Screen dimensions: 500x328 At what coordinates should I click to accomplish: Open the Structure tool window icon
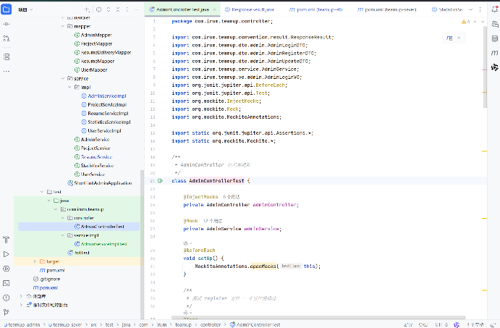tap(6, 56)
